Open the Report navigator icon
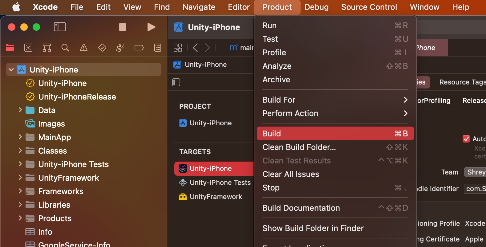Screen dimensions: 486x247 tap(158, 48)
